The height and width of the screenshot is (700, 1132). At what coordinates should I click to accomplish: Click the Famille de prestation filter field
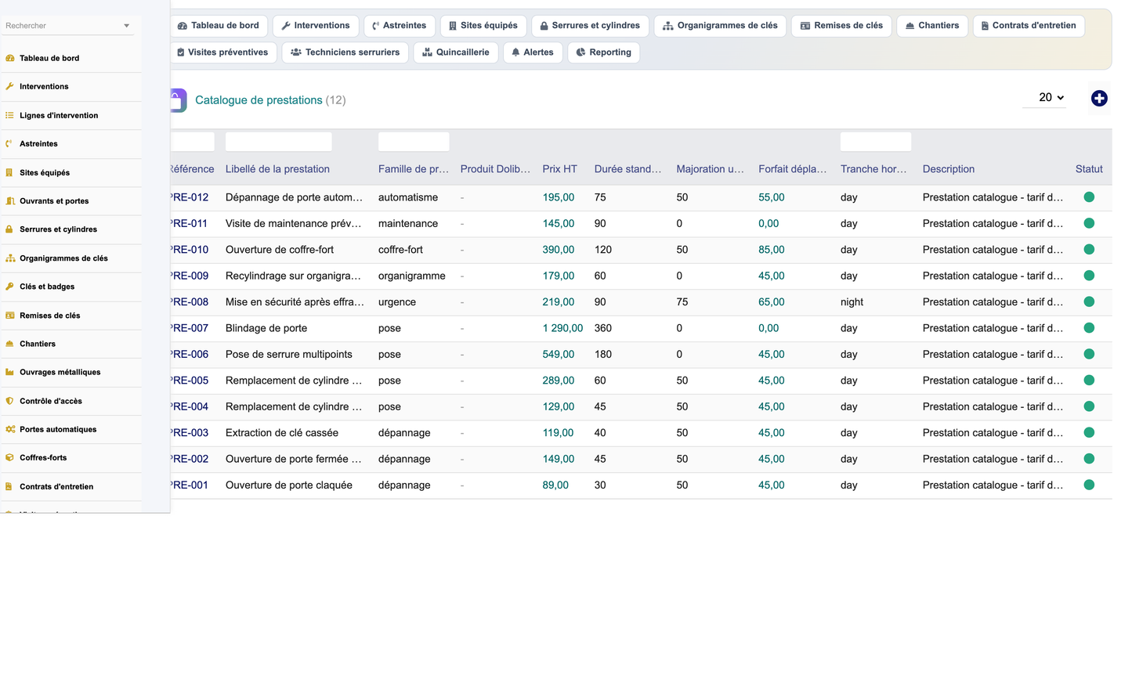click(x=414, y=142)
